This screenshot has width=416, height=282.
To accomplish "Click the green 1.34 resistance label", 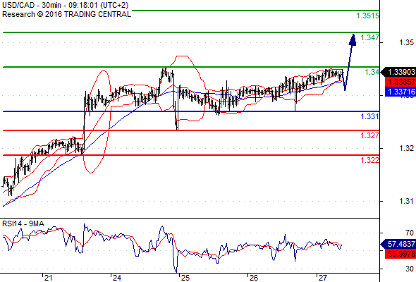I will coord(372,72).
